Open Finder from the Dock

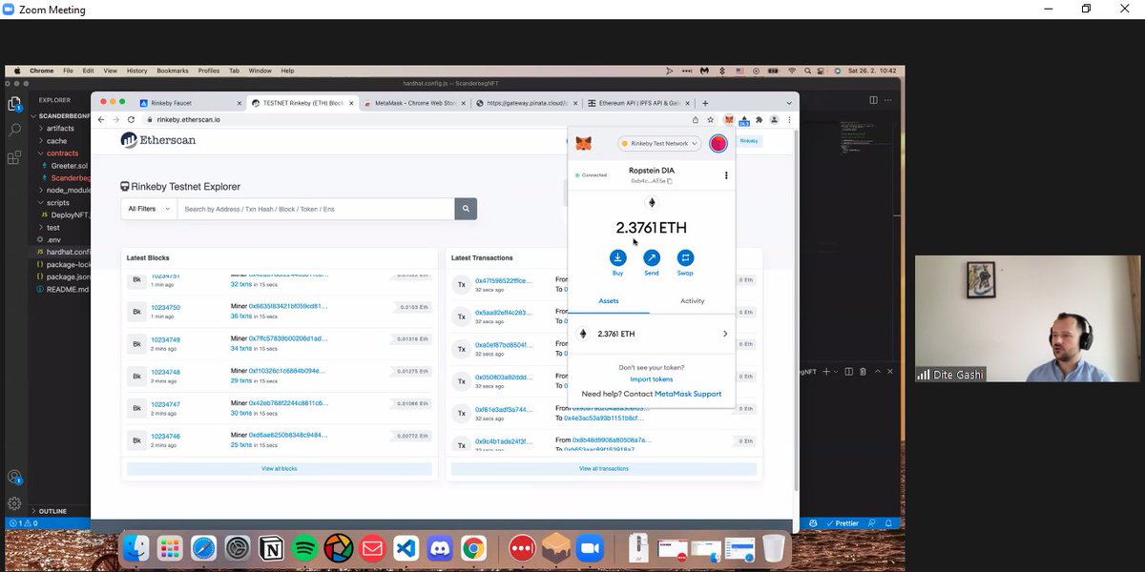tap(136, 548)
